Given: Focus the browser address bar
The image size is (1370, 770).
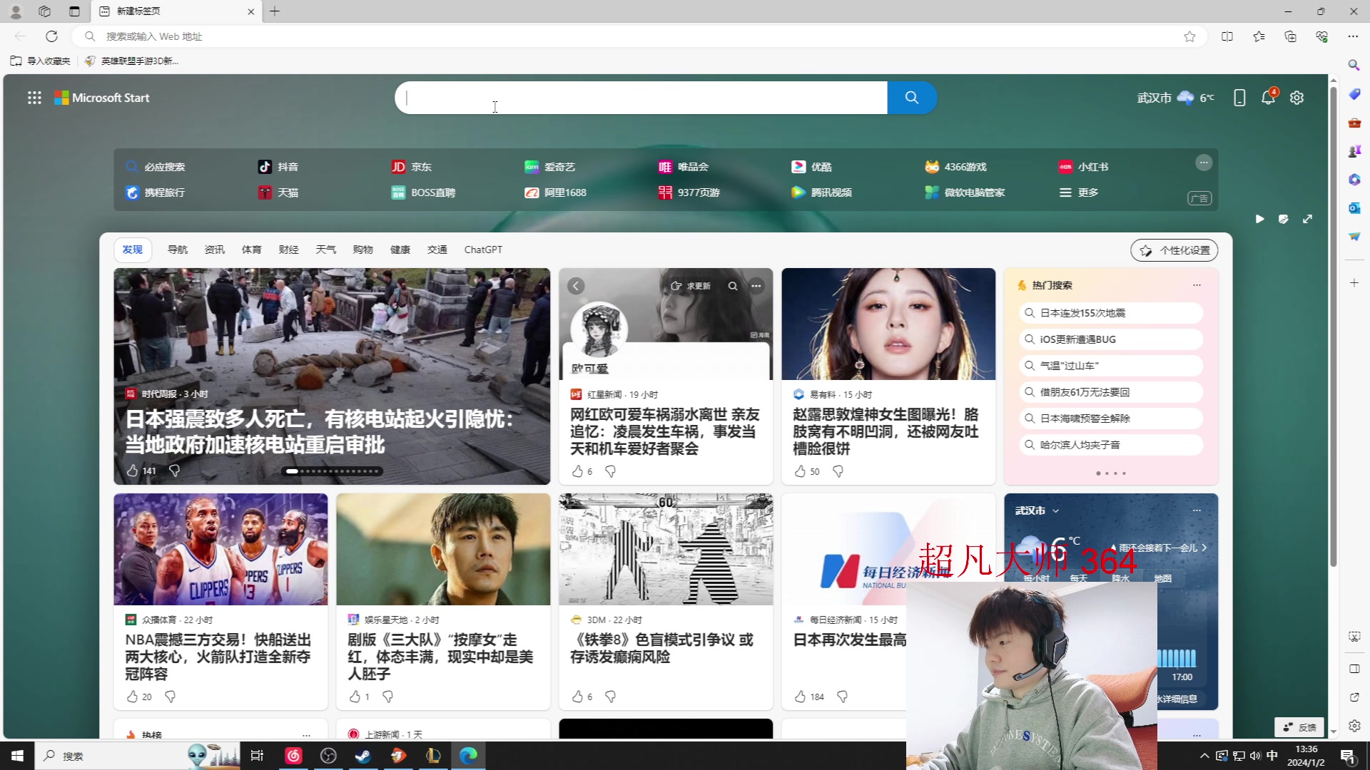Looking at the screenshot, I should point(639,36).
